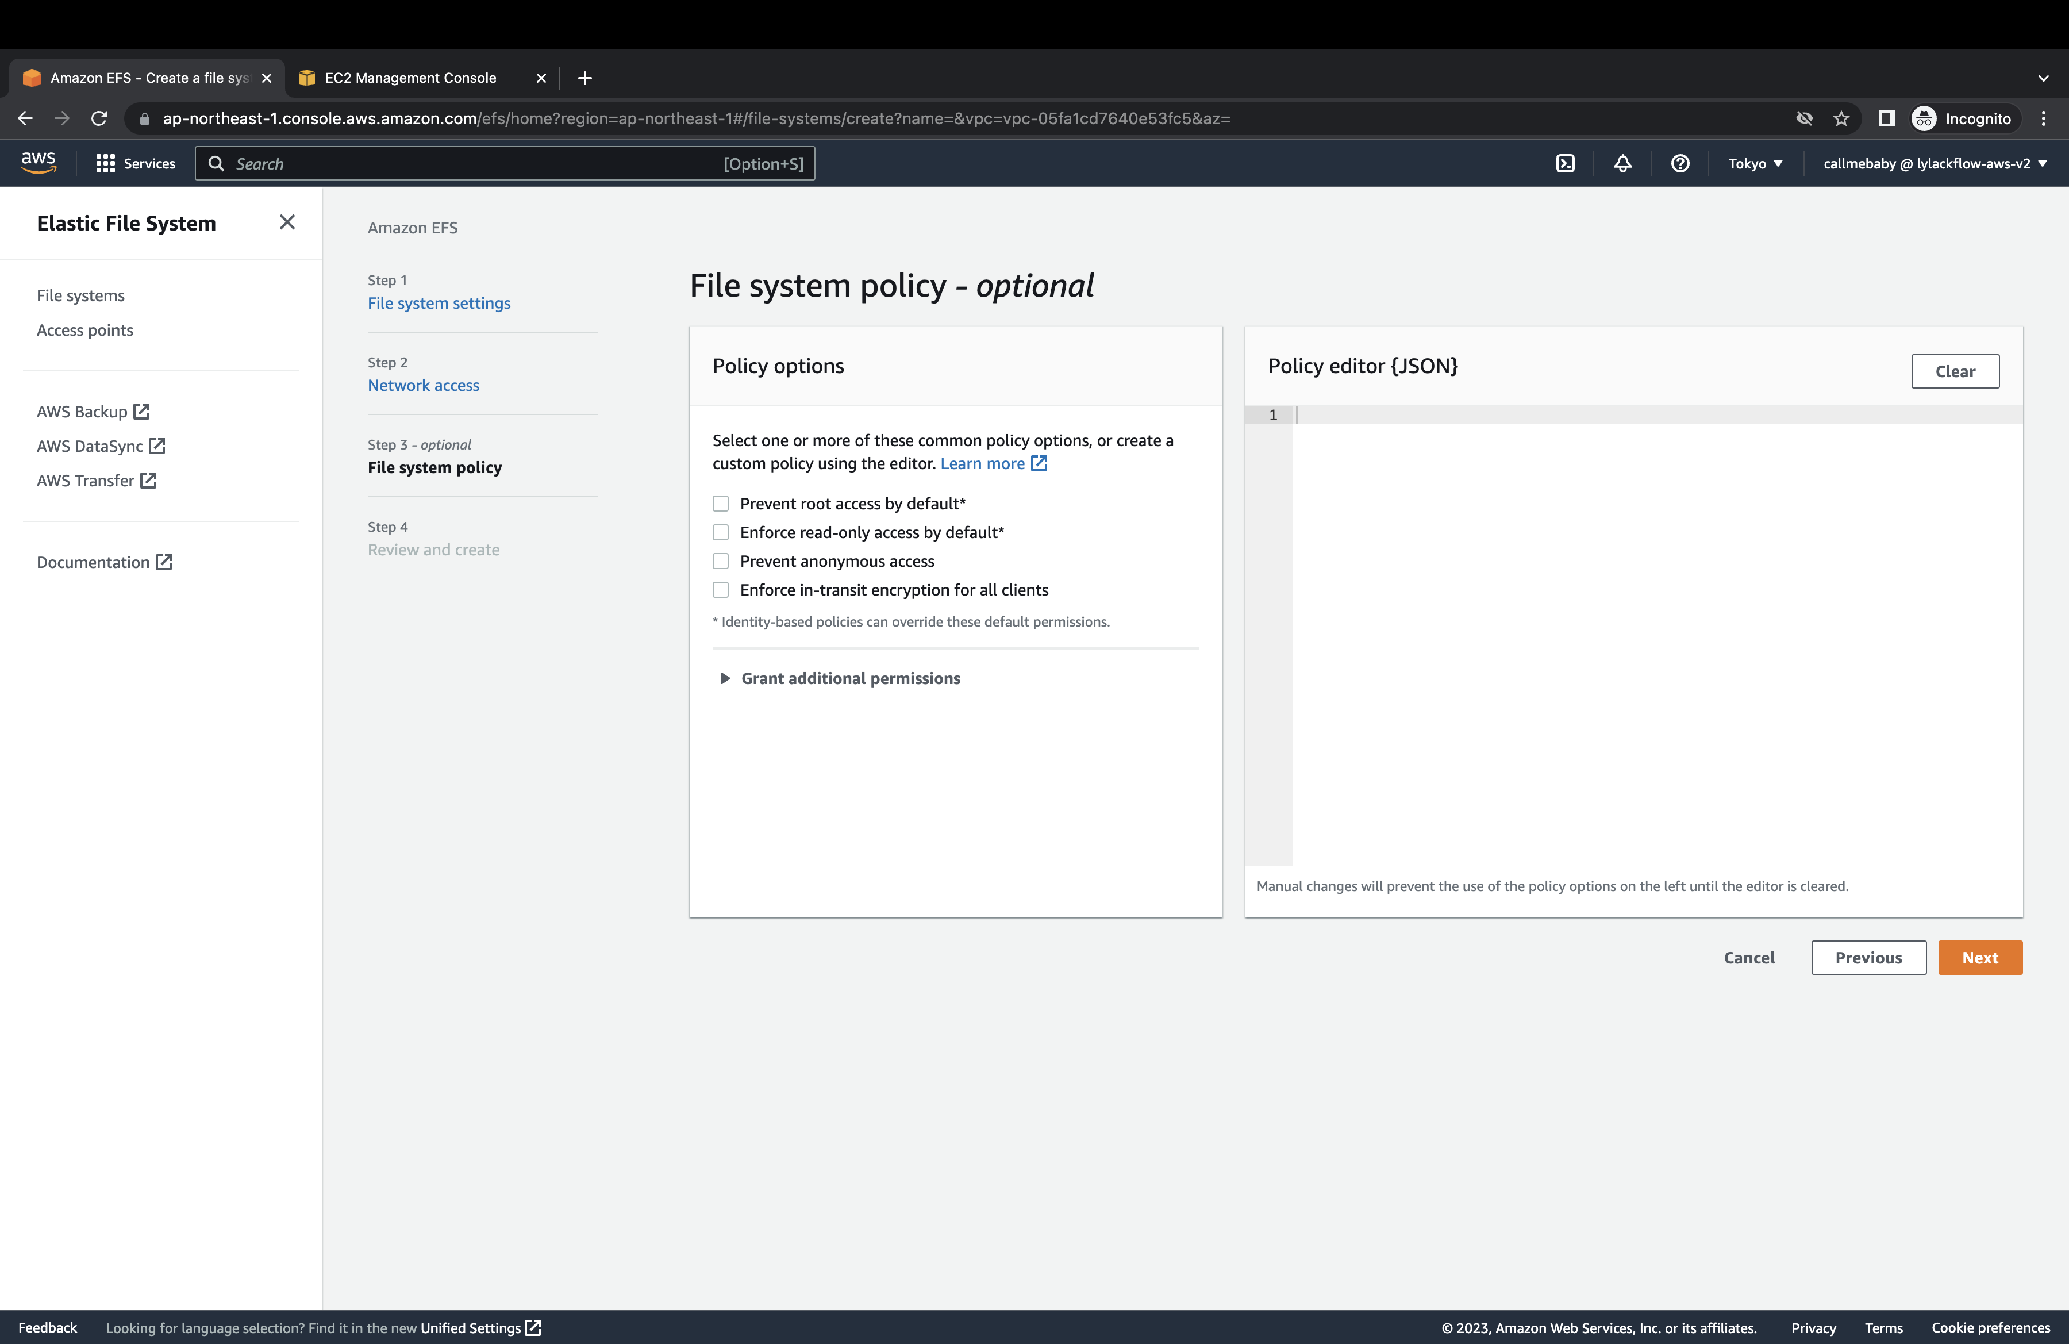Image resolution: width=2069 pixels, height=1344 pixels.
Task: Go to File systems in sidebar
Action: tap(81, 295)
